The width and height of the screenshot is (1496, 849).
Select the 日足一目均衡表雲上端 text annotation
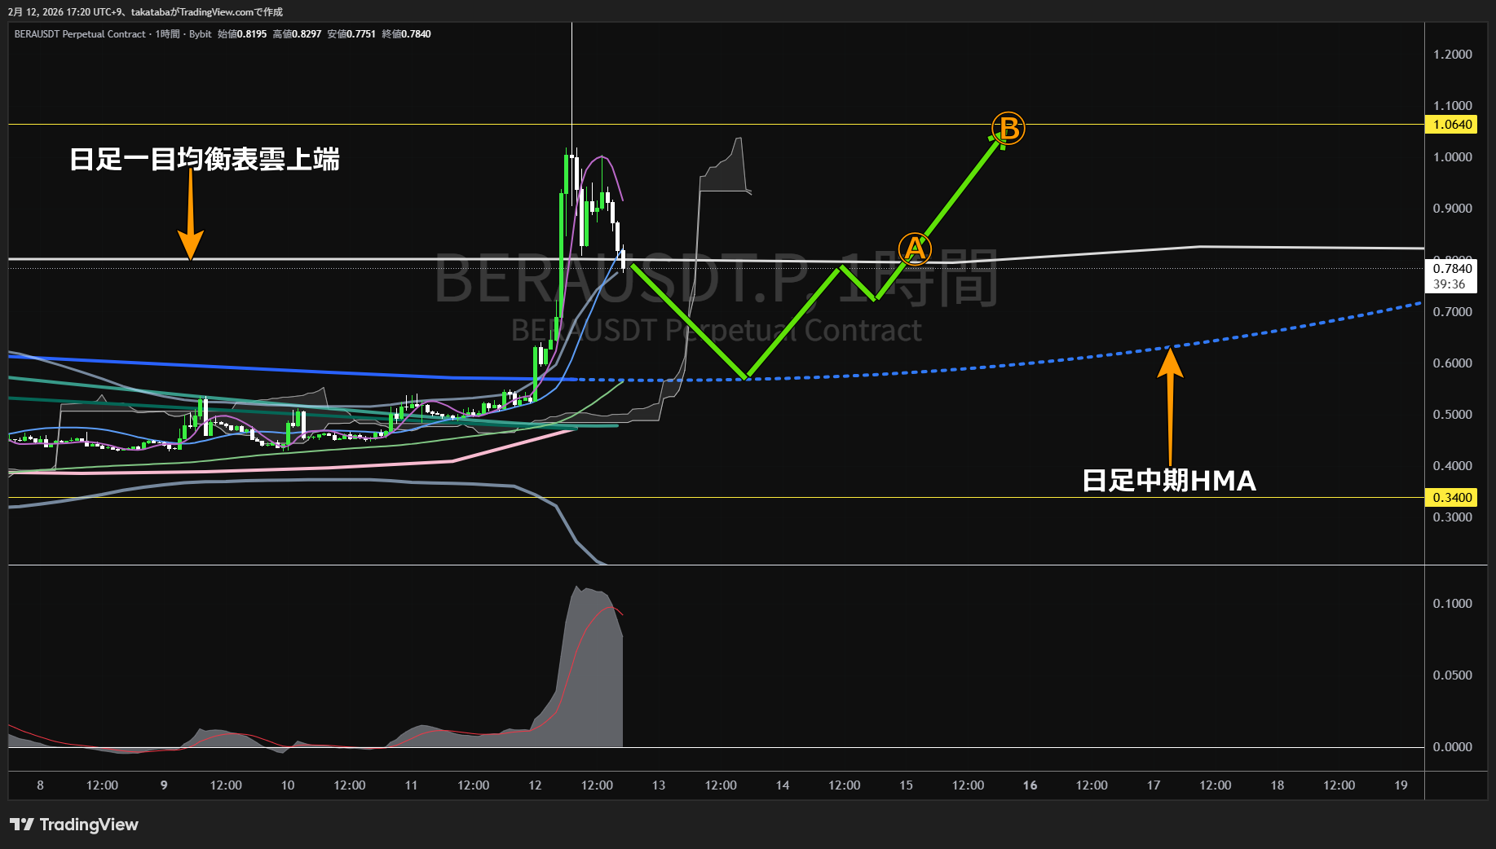[204, 159]
